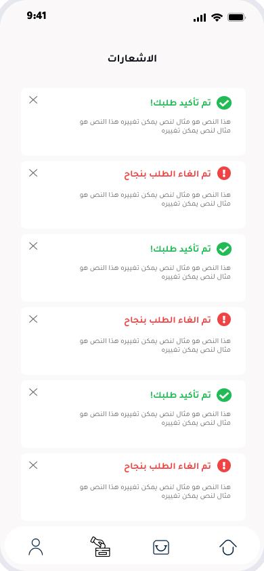Click the green checkmark icon in third notification
The width and height of the screenshot is (264, 571).
click(x=224, y=249)
